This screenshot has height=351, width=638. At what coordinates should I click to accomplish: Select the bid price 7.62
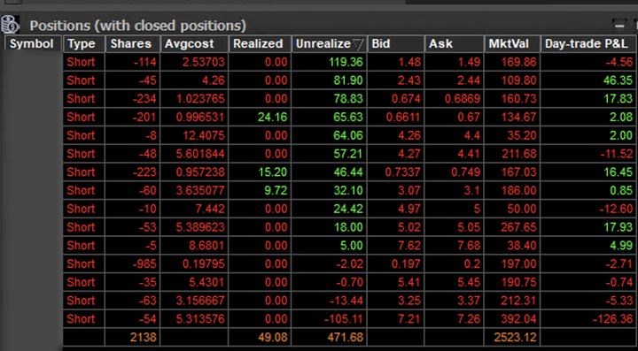coord(395,246)
